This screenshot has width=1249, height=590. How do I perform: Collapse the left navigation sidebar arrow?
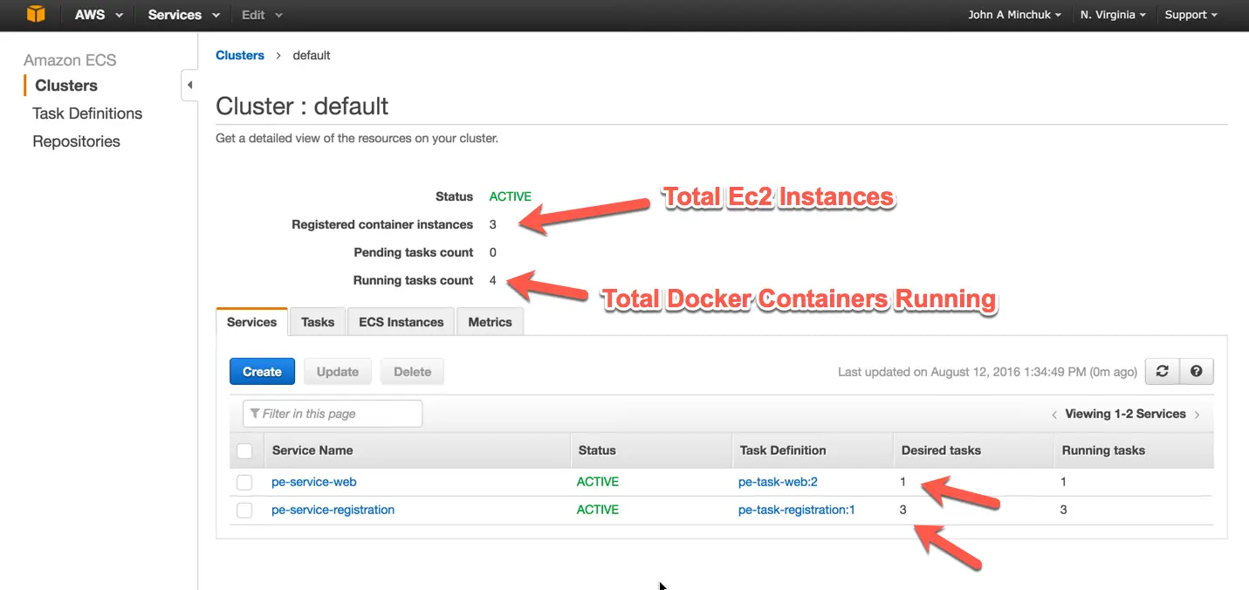coord(189,86)
